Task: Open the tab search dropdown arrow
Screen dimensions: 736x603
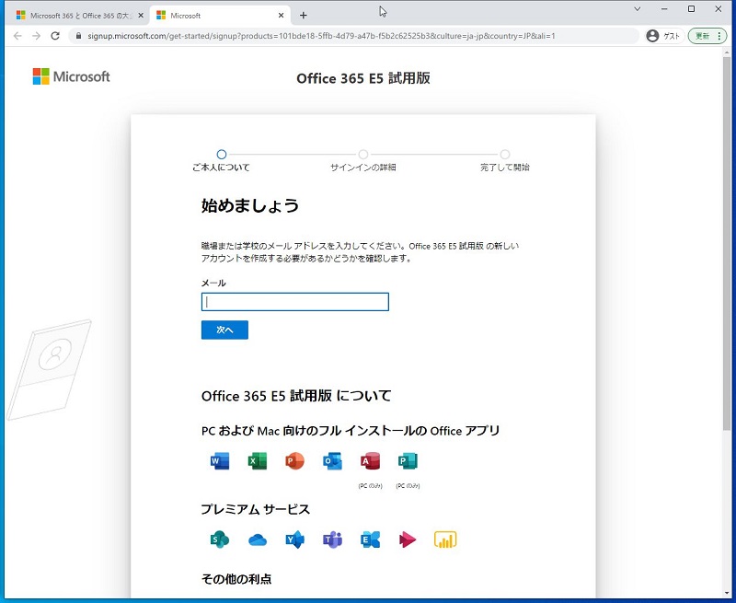Action: pyautogui.click(x=637, y=9)
